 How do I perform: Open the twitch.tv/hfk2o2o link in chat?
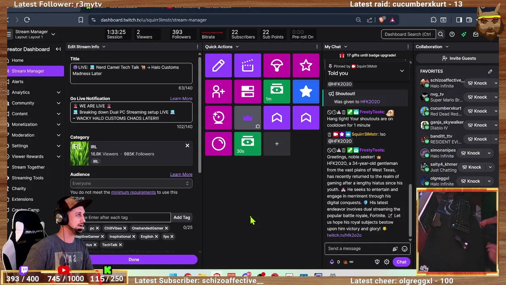[x=344, y=235]
